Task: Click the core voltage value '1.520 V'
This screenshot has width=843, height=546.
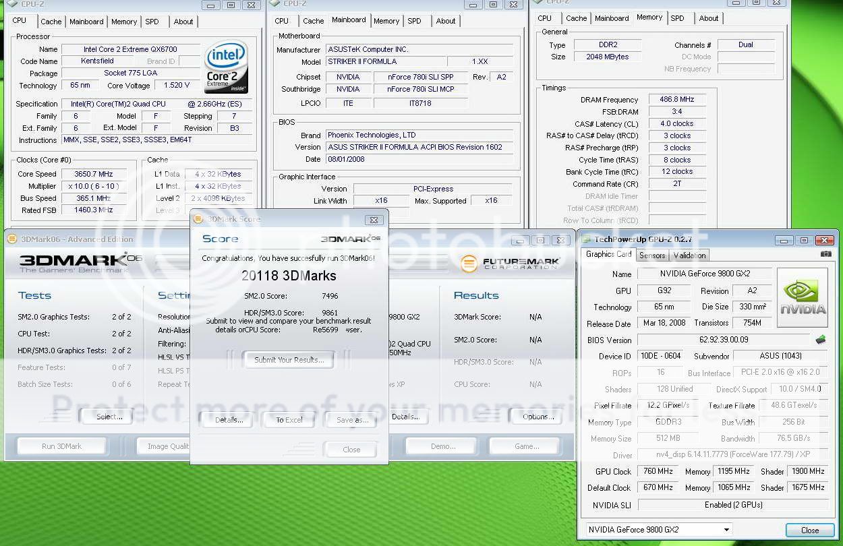Action: [177, 86]
